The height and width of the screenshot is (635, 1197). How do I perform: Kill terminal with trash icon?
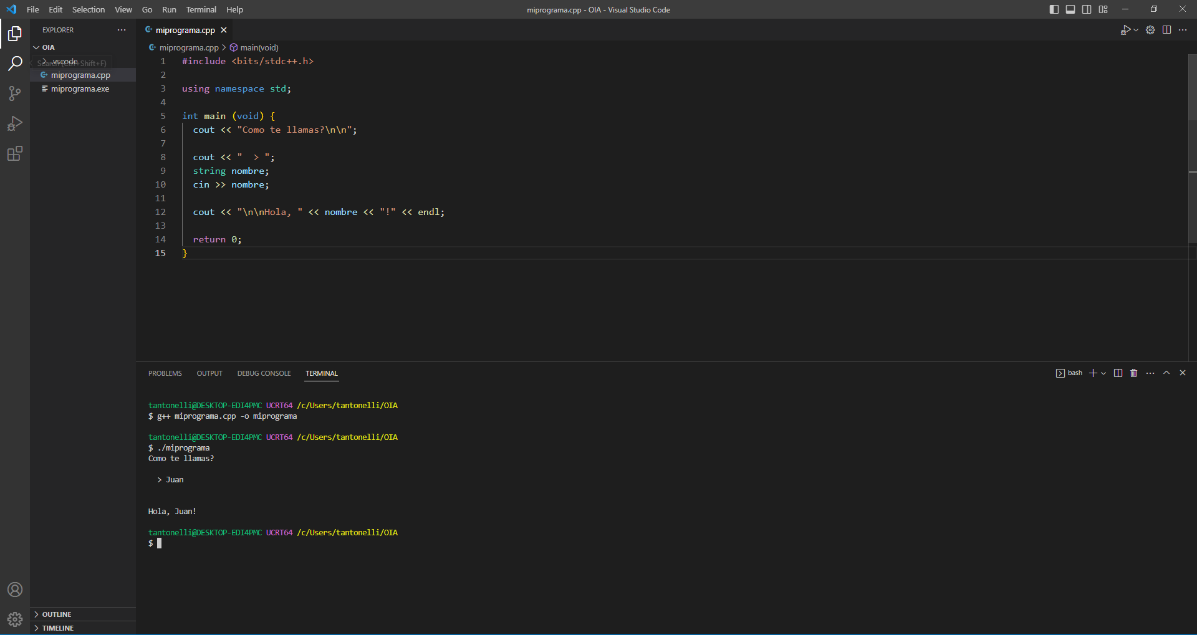(1134, 373)
